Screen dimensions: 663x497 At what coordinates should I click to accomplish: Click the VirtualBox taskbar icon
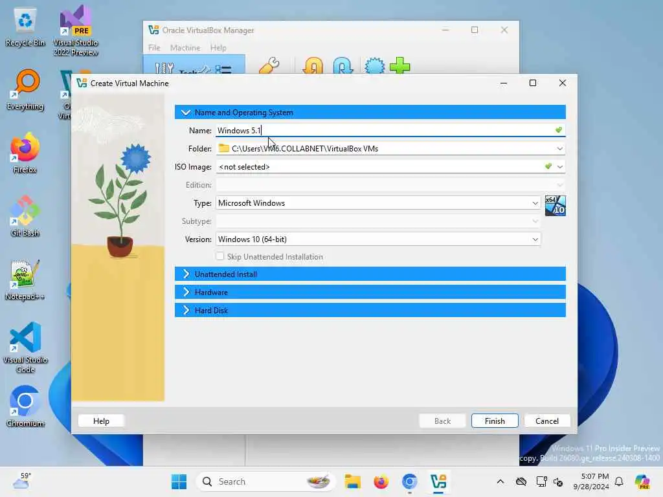pyautogui.click(x=438, y=481)
